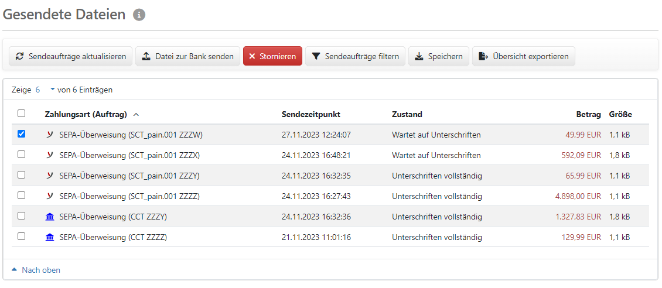Click Übersicht exportieren button
662x288 pixels.
(524, 56)
